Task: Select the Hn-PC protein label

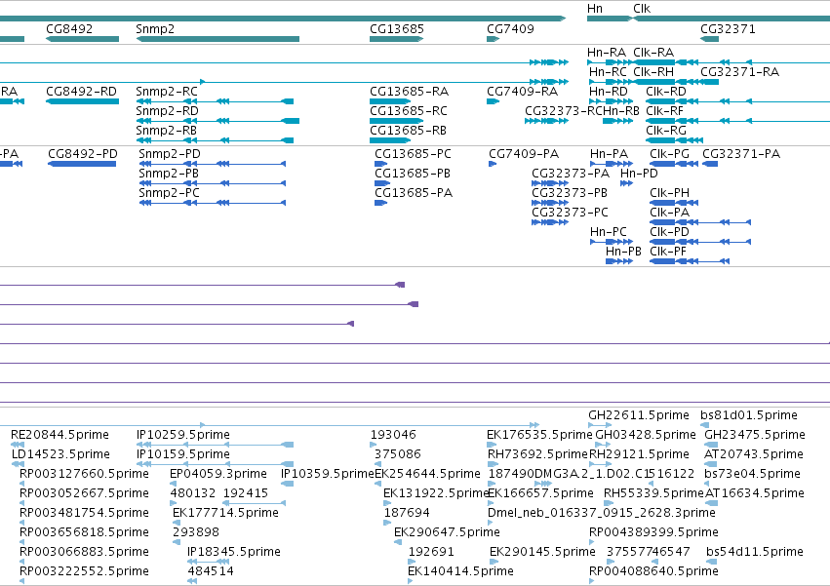Action: [x=609, y=232]
